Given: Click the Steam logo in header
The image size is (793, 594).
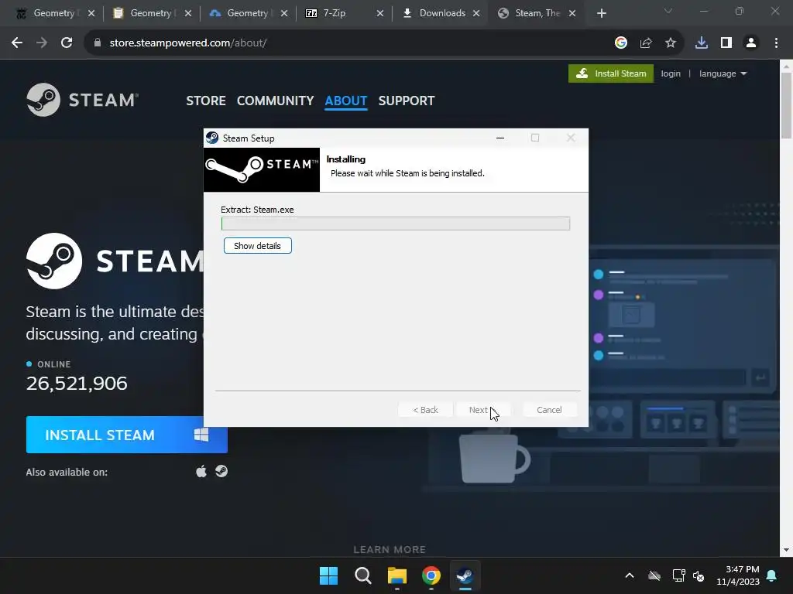Looking at the screenshot, I should click(82, 100).
